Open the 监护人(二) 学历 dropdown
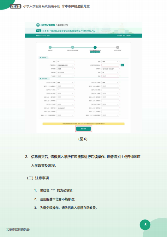 coord(110,104)
